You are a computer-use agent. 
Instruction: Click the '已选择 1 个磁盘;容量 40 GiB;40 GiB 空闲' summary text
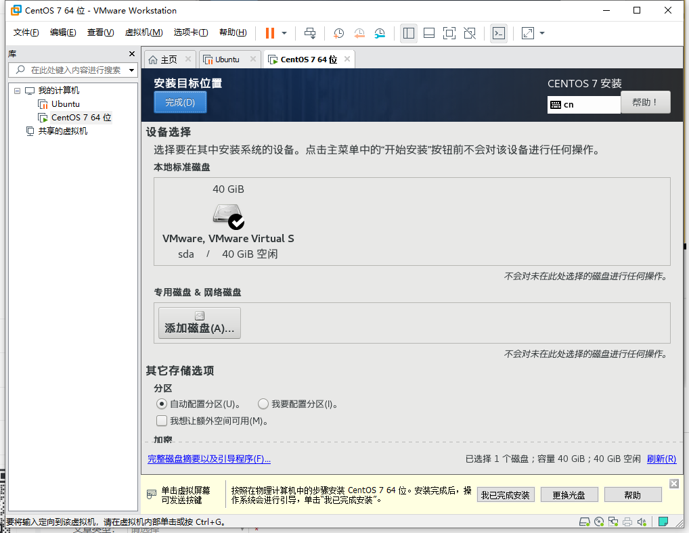(x=553, y=459)
